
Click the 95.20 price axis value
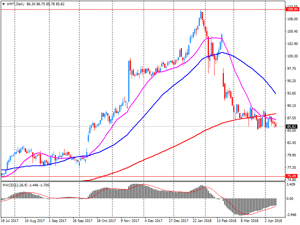click(x=292, y=81)
